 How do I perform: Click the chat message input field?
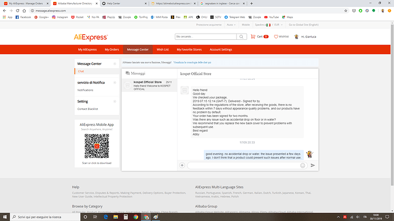244,165
